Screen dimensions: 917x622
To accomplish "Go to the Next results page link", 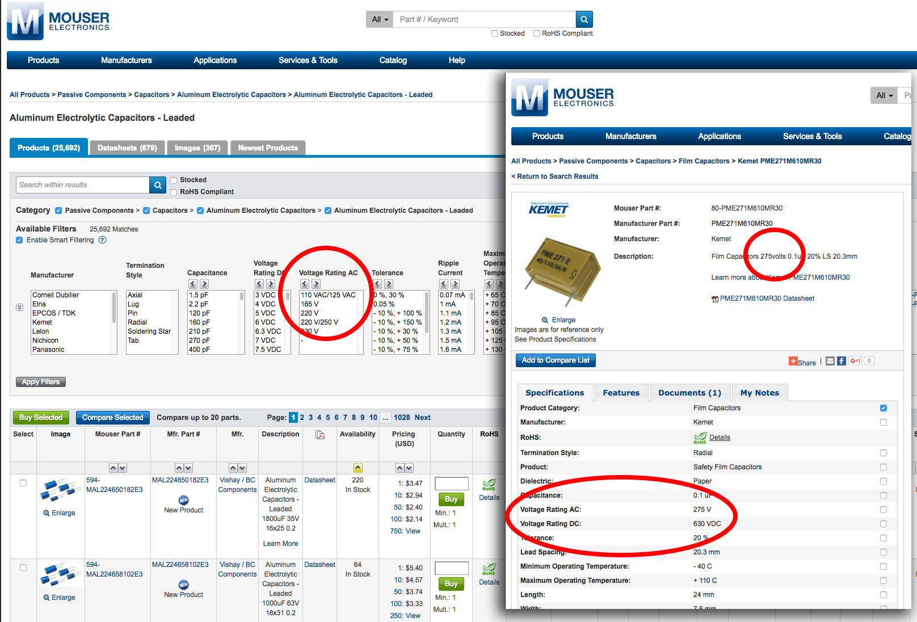I will coord(422,418).
